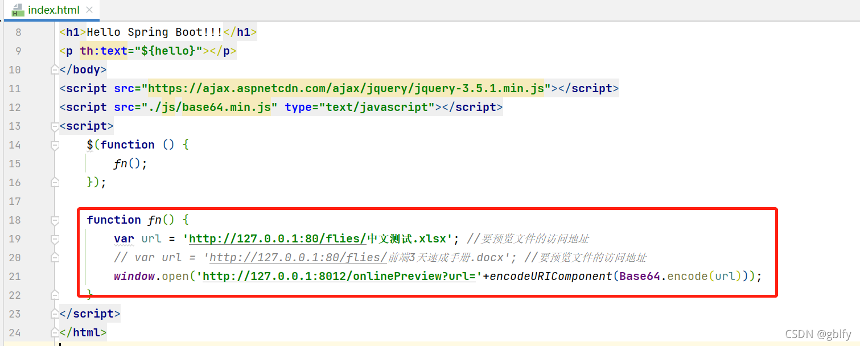Screen dimensions: 860x346
Task: Close the index.html tab
Action: pyautogui.click(x=89, y=10)
